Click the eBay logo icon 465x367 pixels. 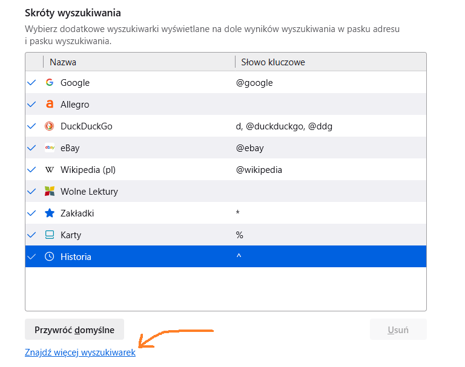(x=50, y=148)
